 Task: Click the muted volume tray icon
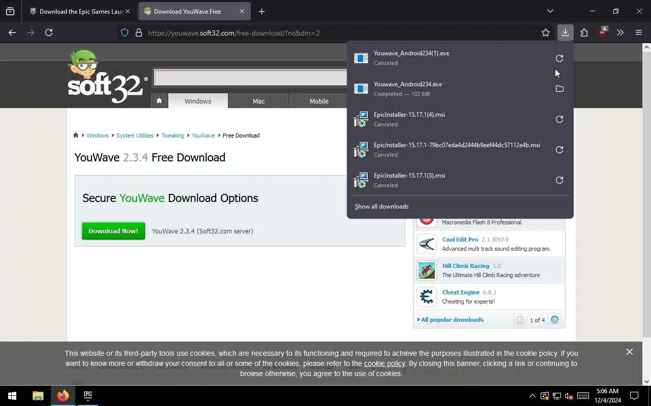coord(569,396)
